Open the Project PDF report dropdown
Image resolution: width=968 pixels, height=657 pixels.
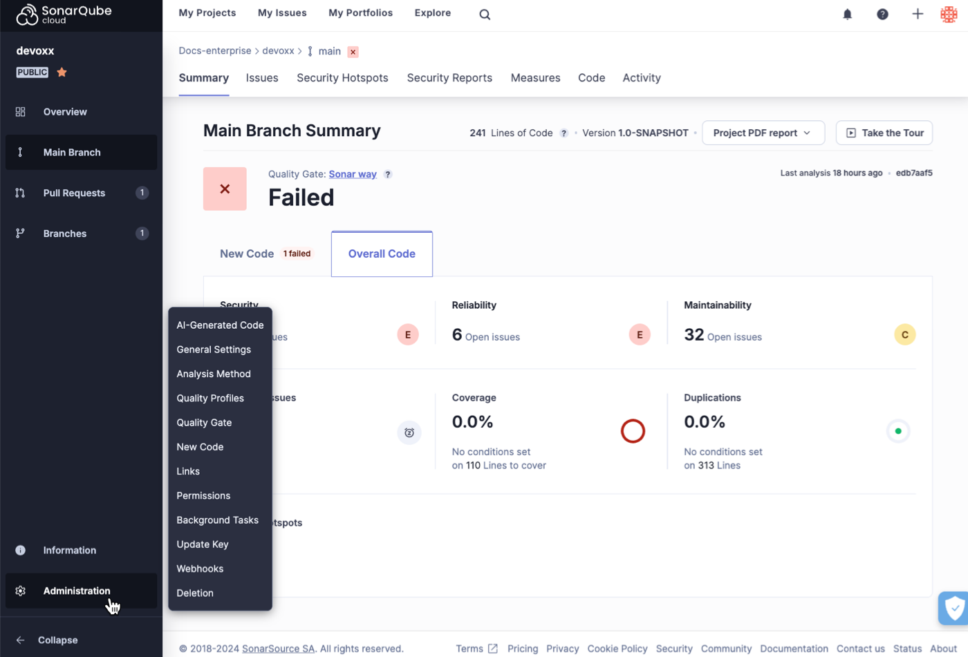[763, 132]
